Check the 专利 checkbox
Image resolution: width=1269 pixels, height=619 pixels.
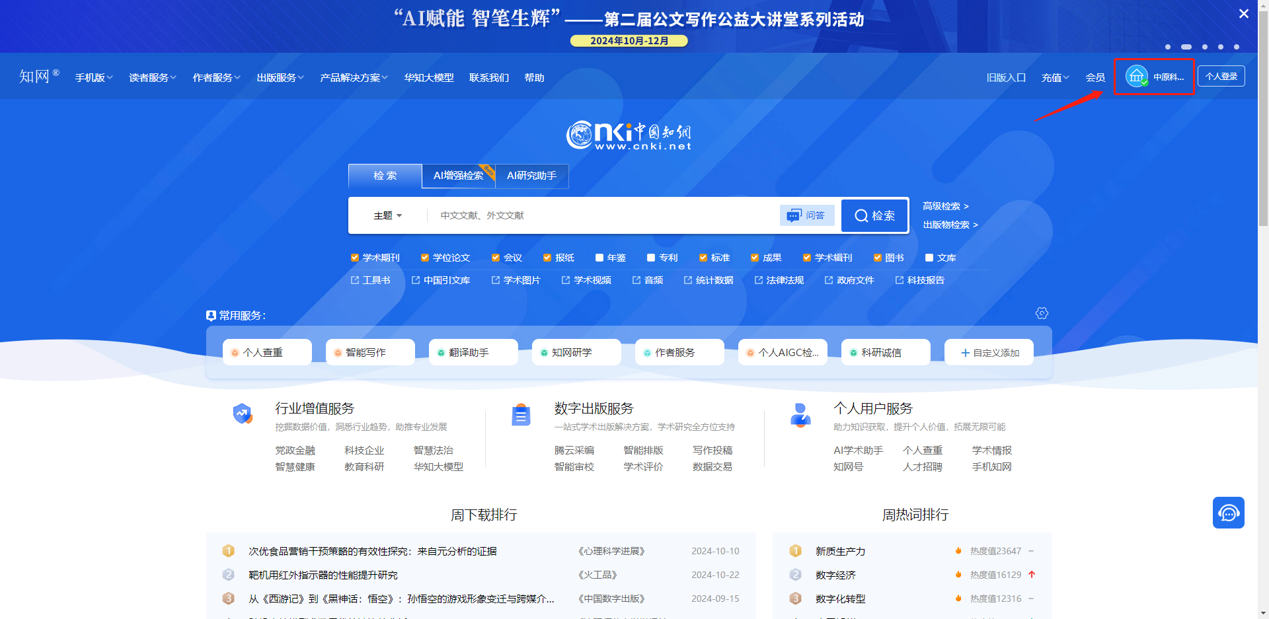coord(651,258)
